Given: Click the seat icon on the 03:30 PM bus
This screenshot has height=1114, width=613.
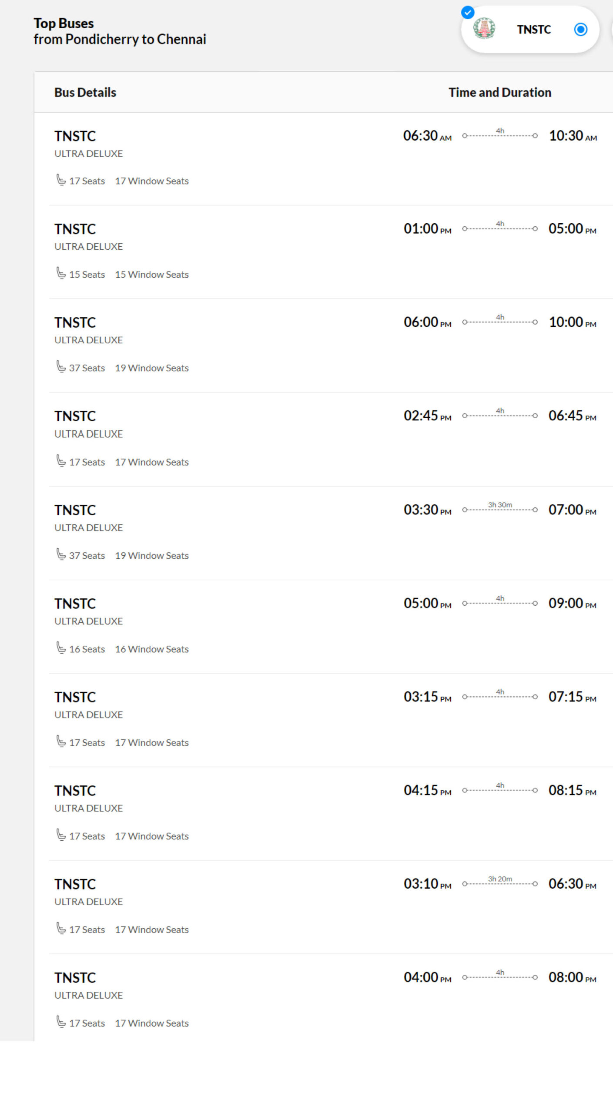Looking at the screenshot, I should pyautogui.click(x=61, y=554).
